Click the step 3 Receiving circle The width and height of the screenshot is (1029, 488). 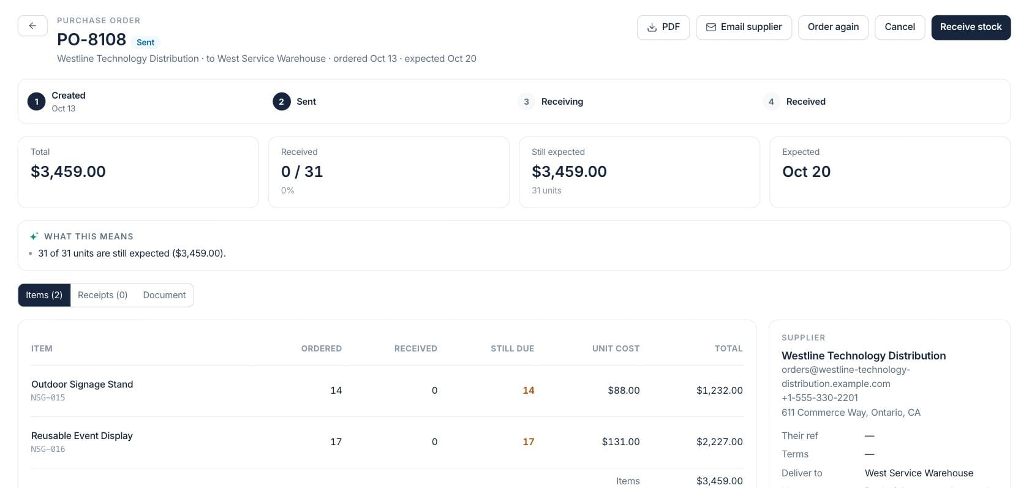(x=526, y=102)
